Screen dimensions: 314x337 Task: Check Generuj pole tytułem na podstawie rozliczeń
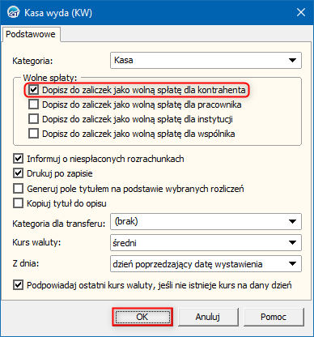pyautogui.click(x=18, y=189)
